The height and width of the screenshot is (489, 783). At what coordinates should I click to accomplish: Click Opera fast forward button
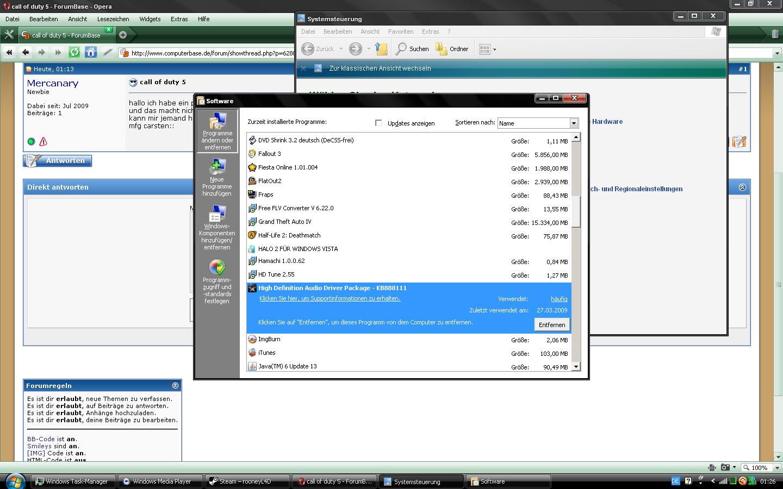click(58, 53)
